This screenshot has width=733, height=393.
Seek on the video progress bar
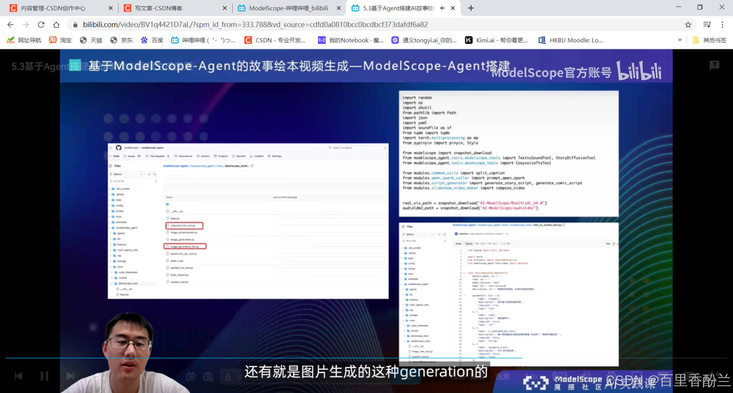coord(366,358)
